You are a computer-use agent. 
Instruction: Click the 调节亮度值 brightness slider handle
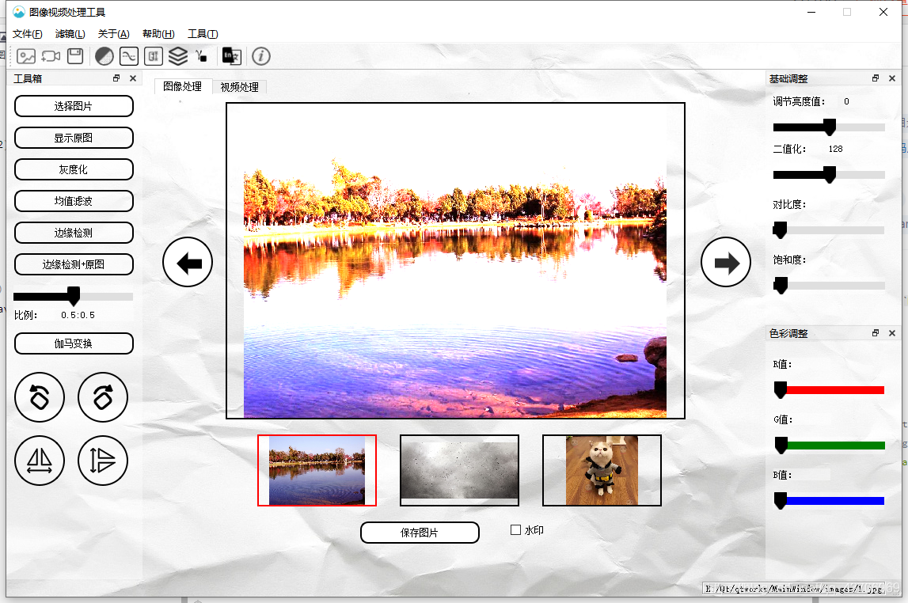coord(830,127)
